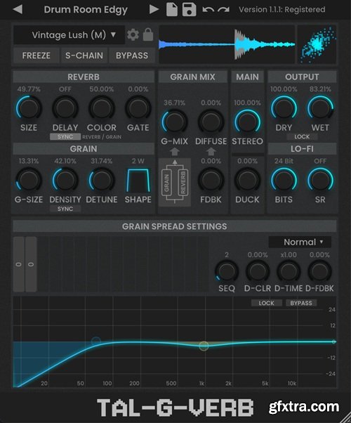Click the SR lo-fi knob

pyautogui.click(x=320, y=180)
